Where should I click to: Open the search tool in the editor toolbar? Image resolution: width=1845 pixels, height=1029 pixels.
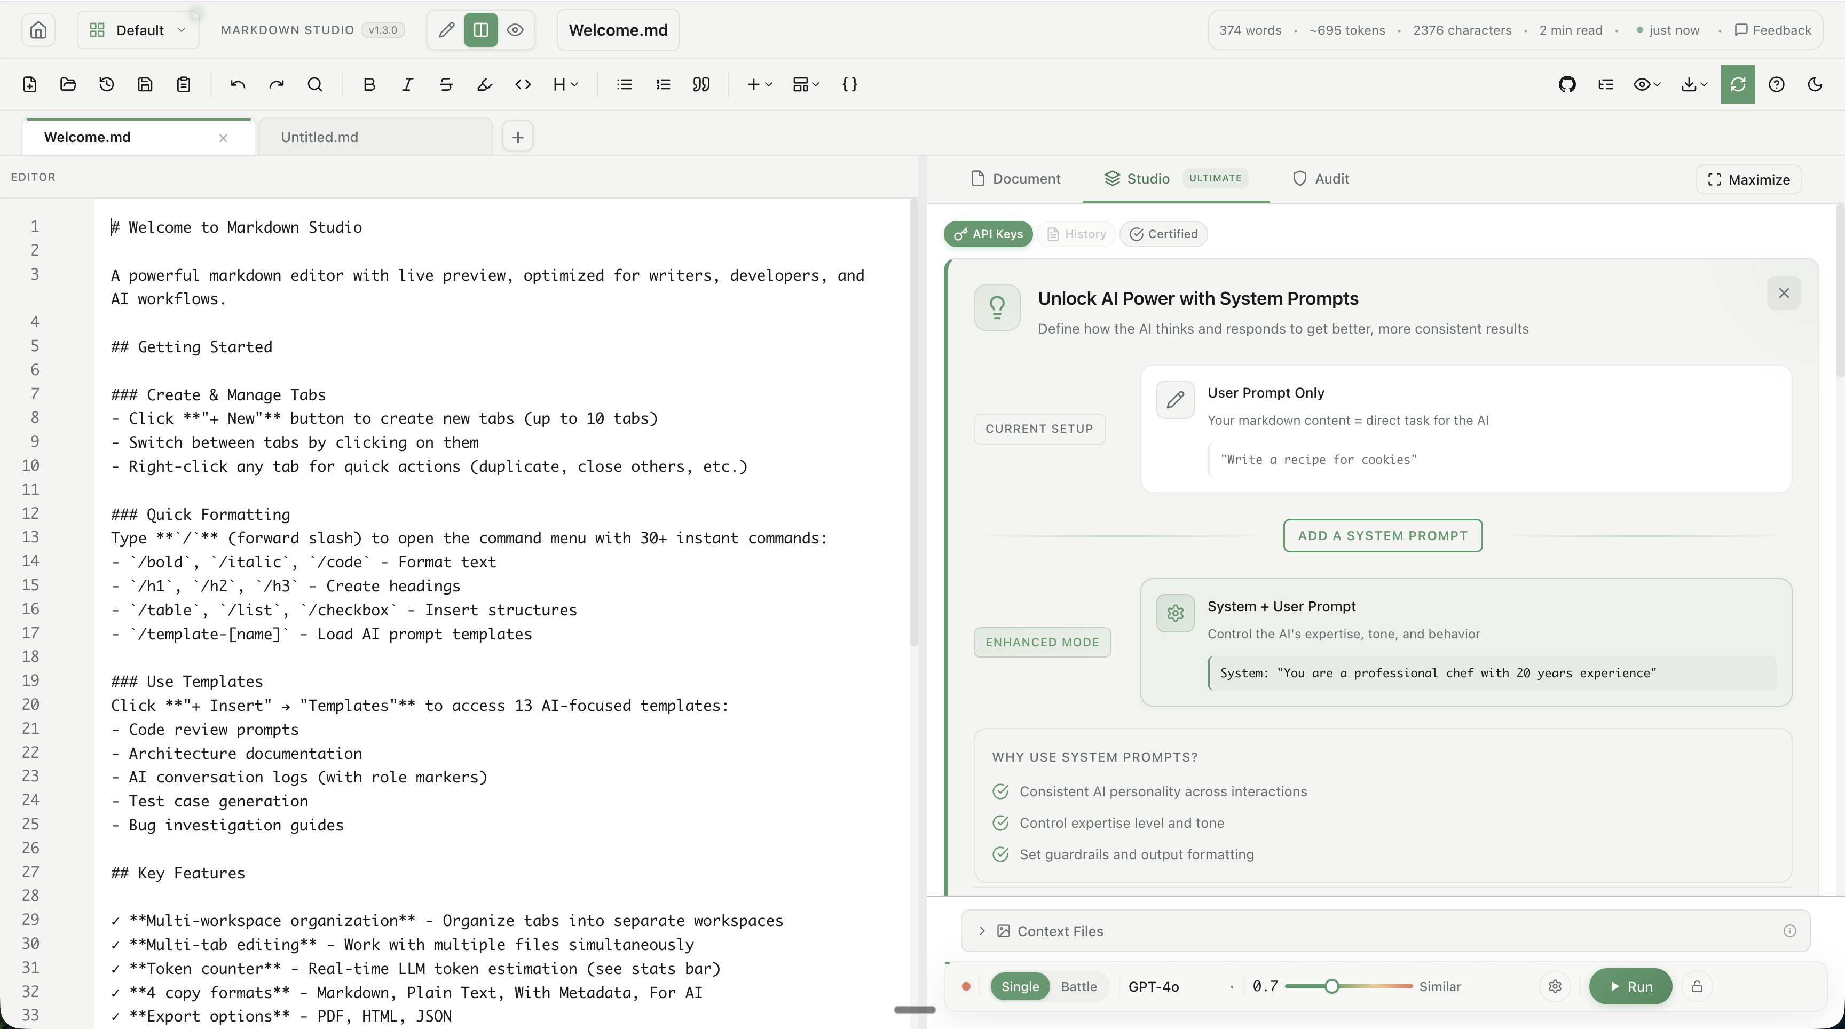pyautogui.click(x=316, y=84)
